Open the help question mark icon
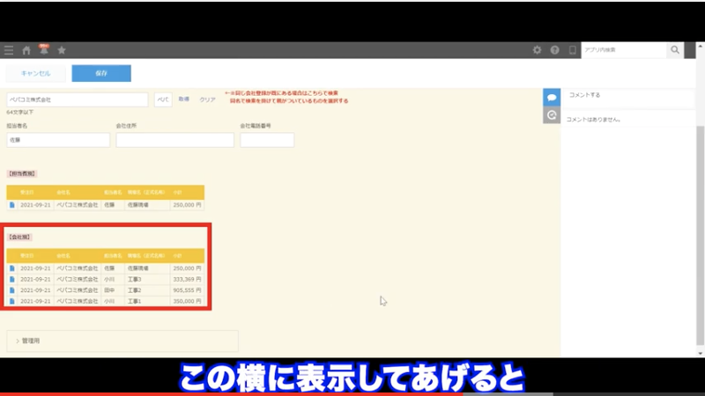 tap(554, 50)
